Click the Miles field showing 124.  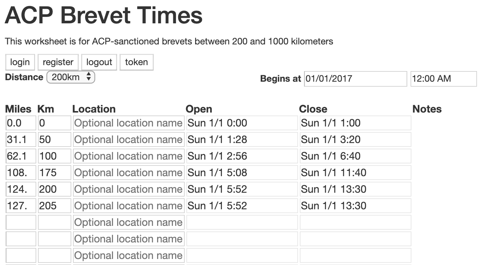[21, 189]
